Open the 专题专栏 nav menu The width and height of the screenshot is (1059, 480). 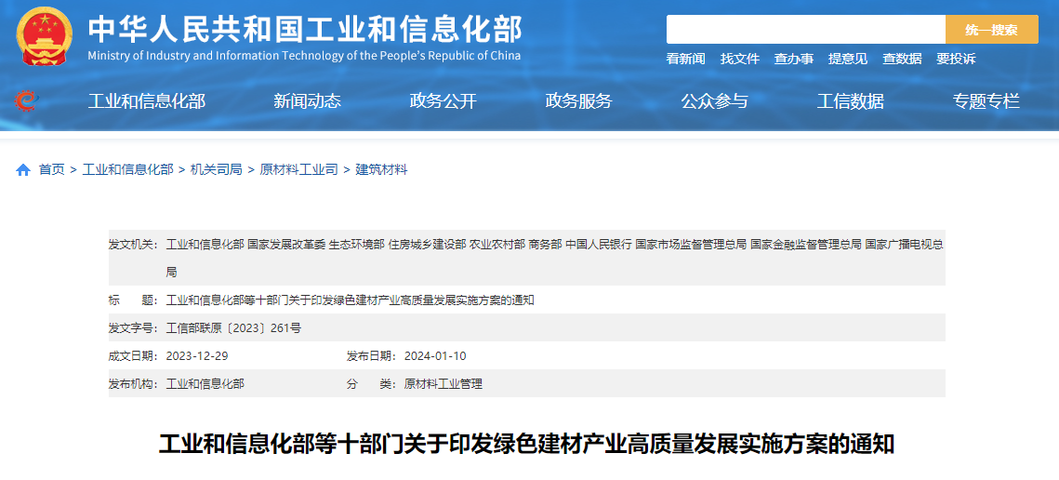tap(986, 101)
